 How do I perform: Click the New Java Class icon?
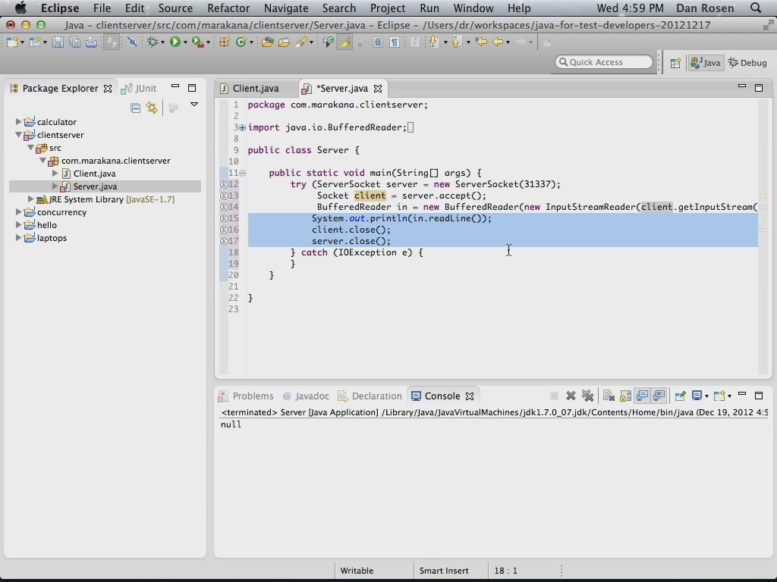(241, 42)
